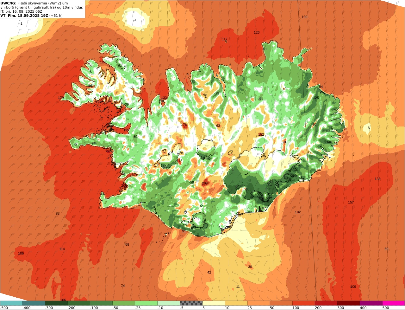Select the magenta swatch beyond 500
Viewport: 405px width, 310px height.
point(394,303)
